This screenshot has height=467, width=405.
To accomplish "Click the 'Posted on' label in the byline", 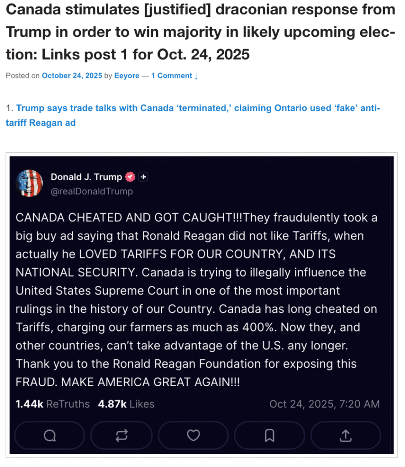I will pyautogui.click(x=22, y=76).
